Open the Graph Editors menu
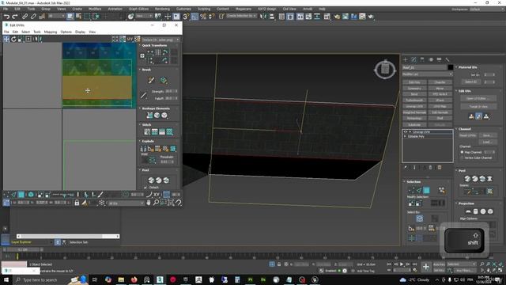 pos(138,9)
